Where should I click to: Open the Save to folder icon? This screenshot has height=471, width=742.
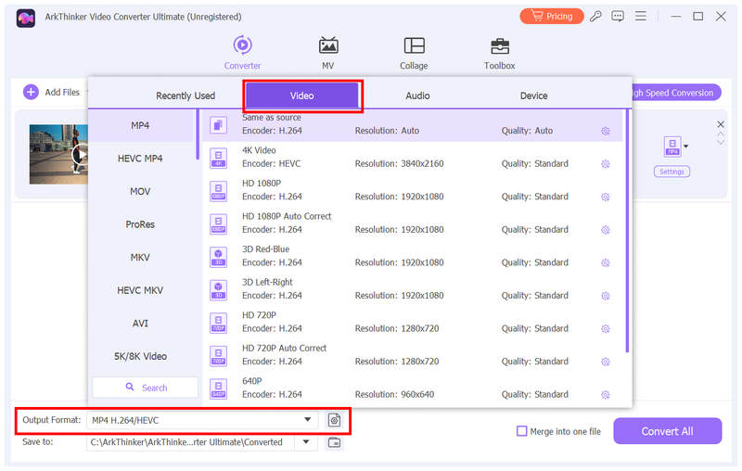[334, 442]
